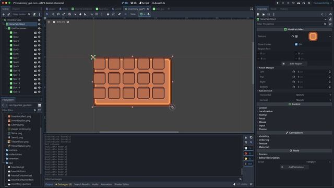Viewport: 334px width, 188px height.
Task: Open the Shader Editor bottom tab
Action: (x=122, y=184)
